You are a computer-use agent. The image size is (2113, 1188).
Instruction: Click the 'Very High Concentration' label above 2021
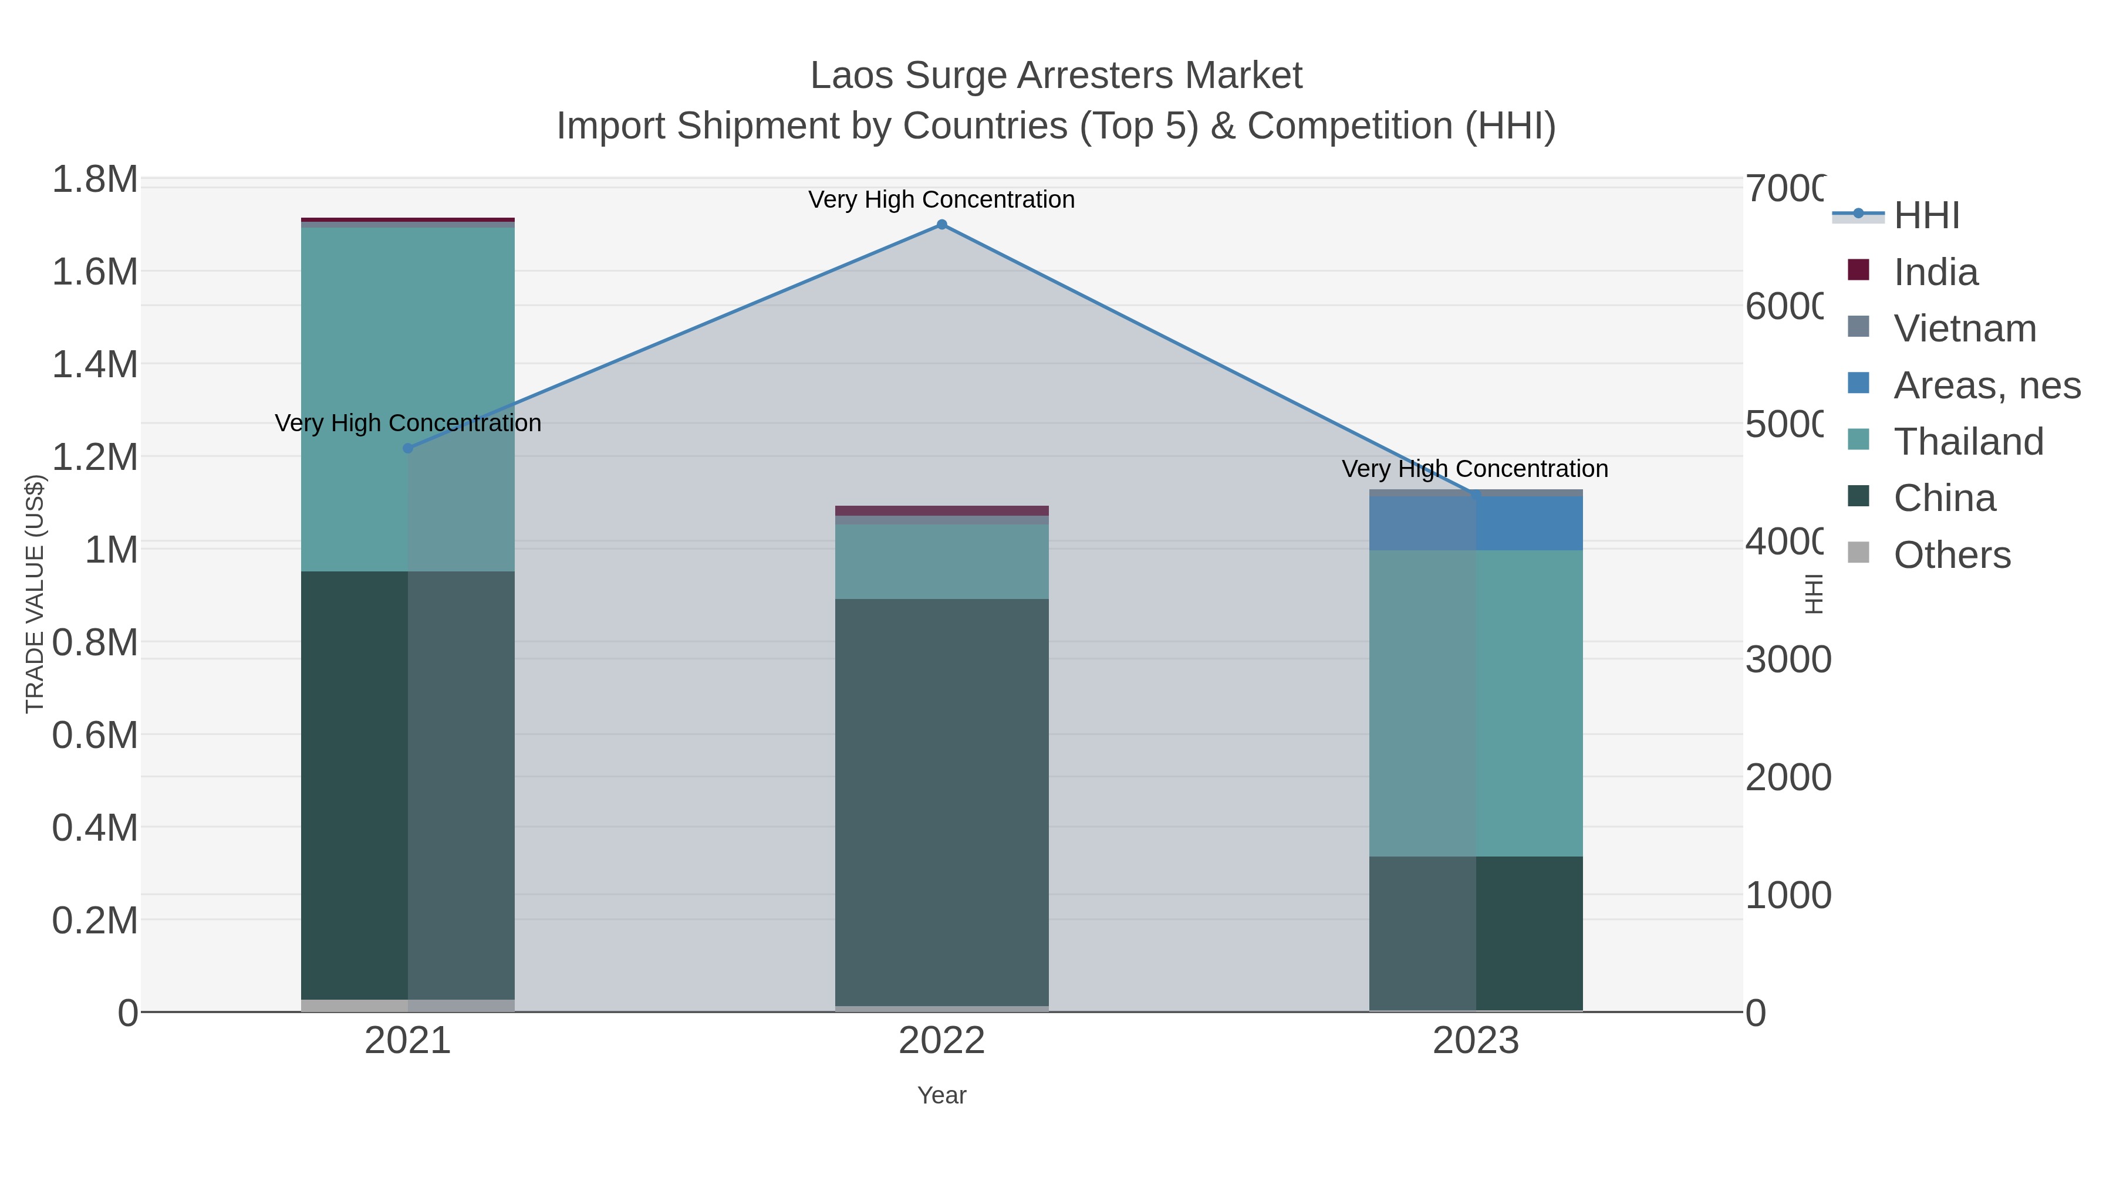(408, 423)
